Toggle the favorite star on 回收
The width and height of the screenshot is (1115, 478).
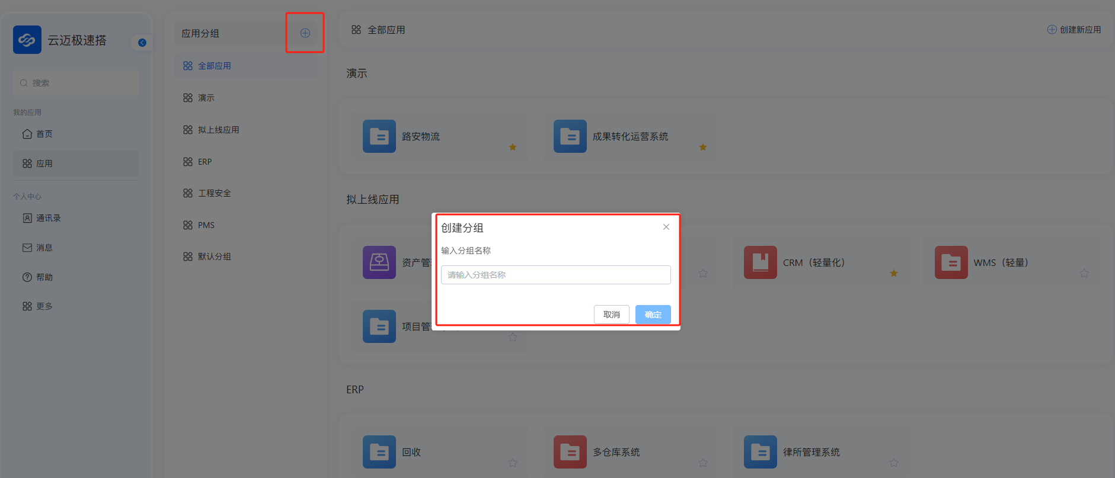(513, 463)
